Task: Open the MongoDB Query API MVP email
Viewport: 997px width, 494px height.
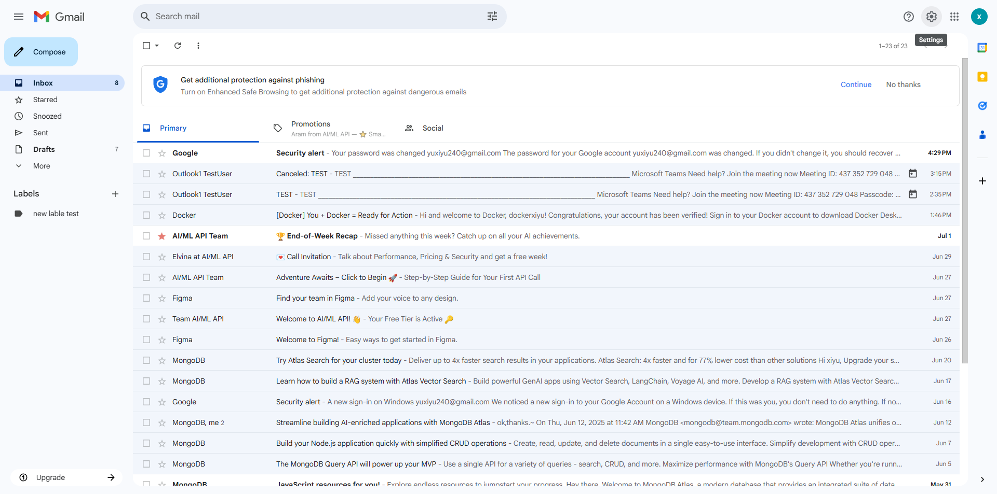Action: click(x=546, y=464)
